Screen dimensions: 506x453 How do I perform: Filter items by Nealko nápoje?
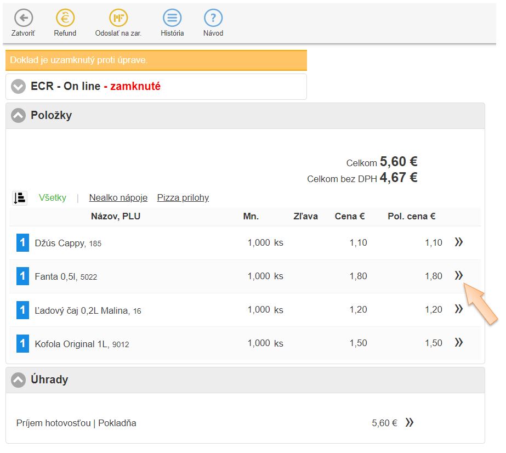pos(118,198)
